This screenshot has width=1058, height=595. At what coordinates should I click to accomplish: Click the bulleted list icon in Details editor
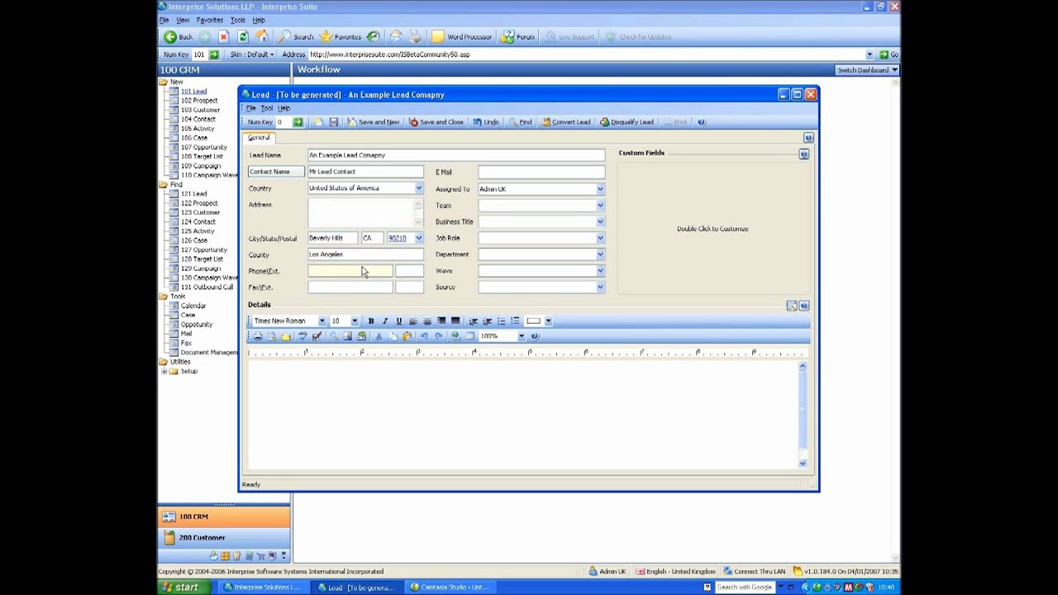[501, 321]
